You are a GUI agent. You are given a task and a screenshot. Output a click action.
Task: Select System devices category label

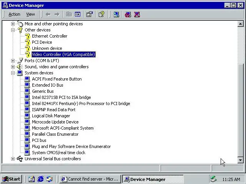click(39, 73)
